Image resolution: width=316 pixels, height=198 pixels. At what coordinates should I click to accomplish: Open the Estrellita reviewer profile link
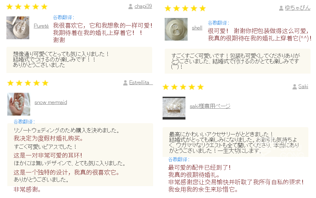[141, 83]
